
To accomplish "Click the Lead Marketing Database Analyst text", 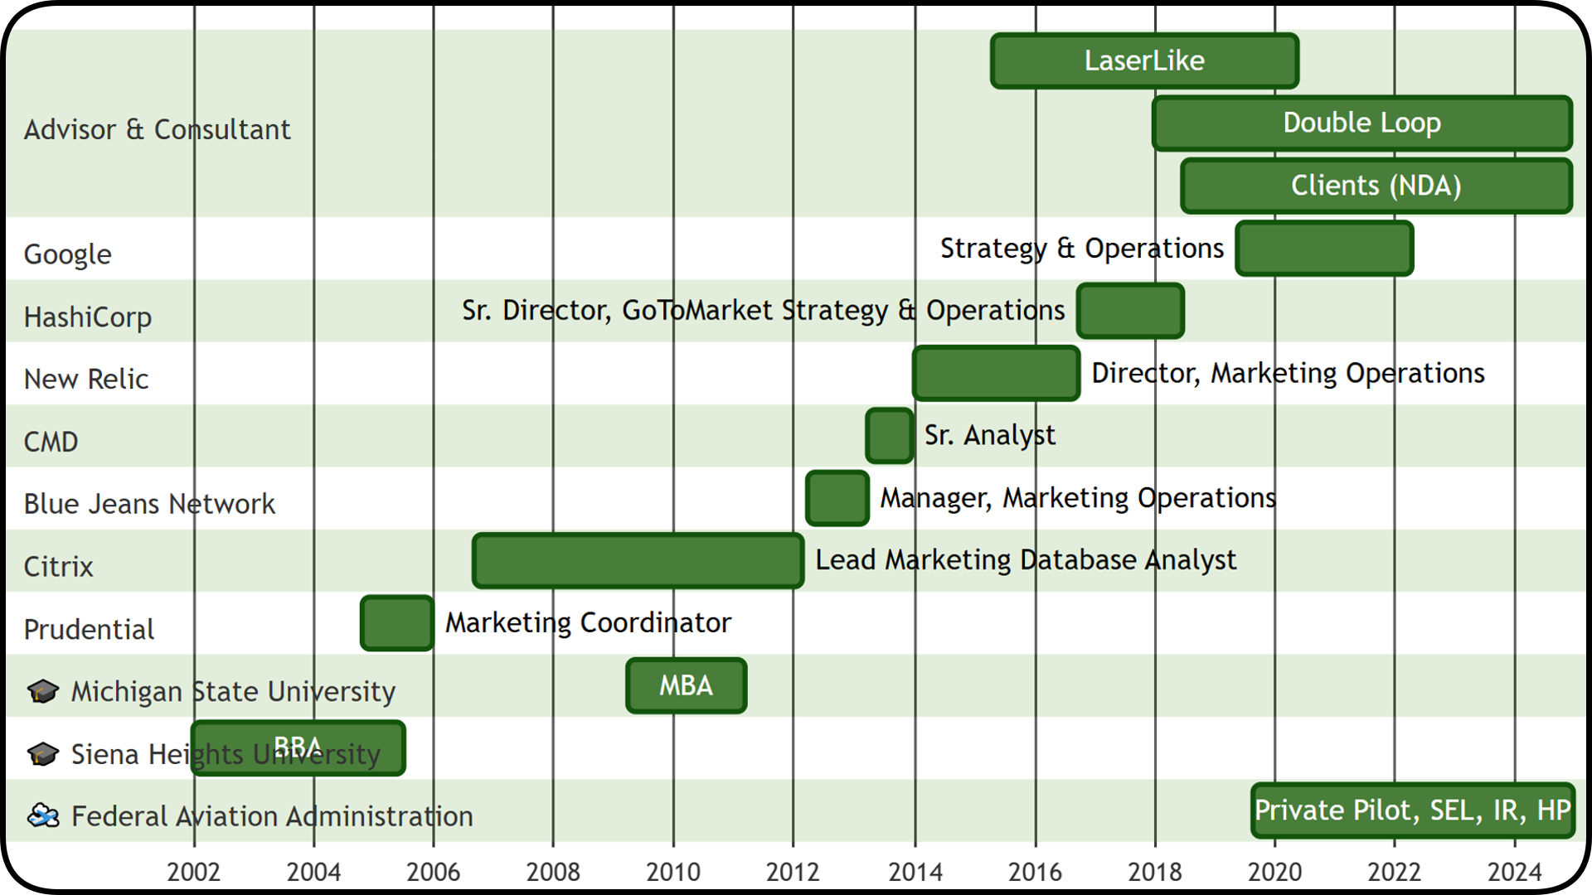I will coord(1026,561).
